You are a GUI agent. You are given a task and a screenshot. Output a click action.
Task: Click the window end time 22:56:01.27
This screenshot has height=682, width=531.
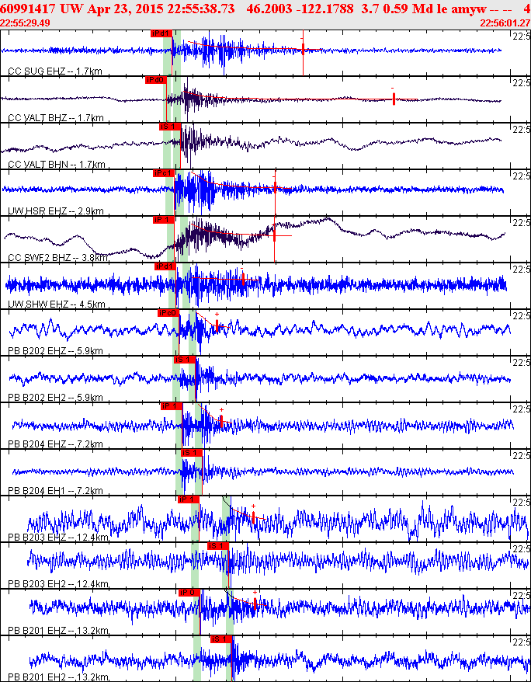(x=505, y=23)
